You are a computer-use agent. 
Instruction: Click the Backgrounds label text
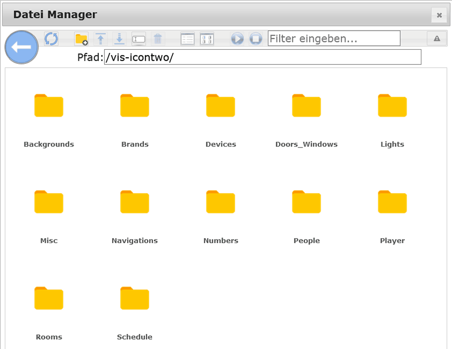click(x=48, y=144)
